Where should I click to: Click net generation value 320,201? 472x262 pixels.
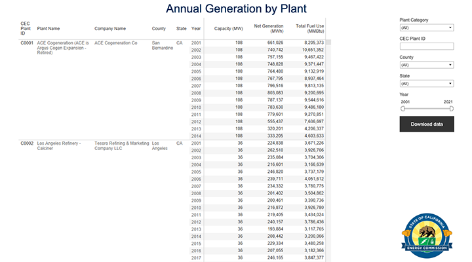[275, 129]
